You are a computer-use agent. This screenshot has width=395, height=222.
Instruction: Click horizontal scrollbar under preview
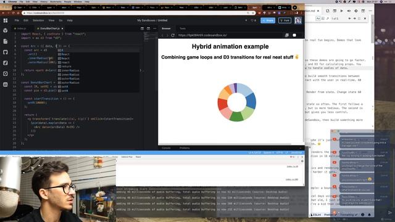tap(225, 144)
